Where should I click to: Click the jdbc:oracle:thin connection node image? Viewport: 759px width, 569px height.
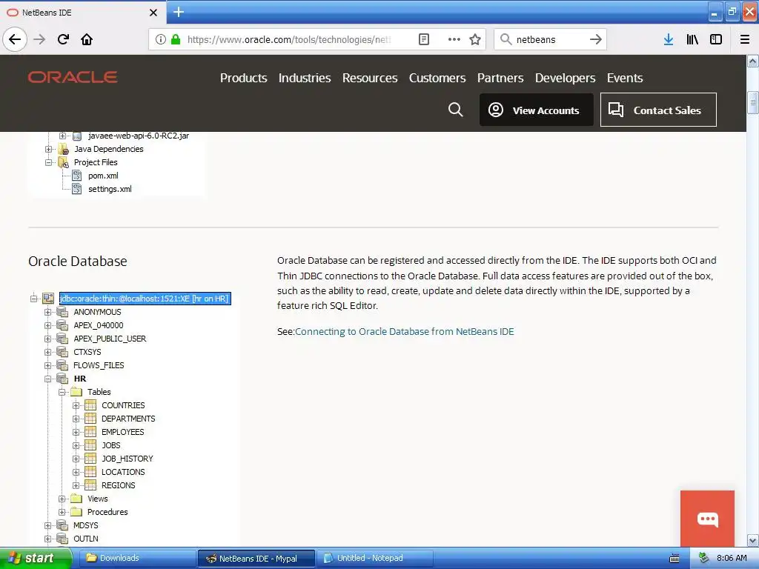point(145,299)
